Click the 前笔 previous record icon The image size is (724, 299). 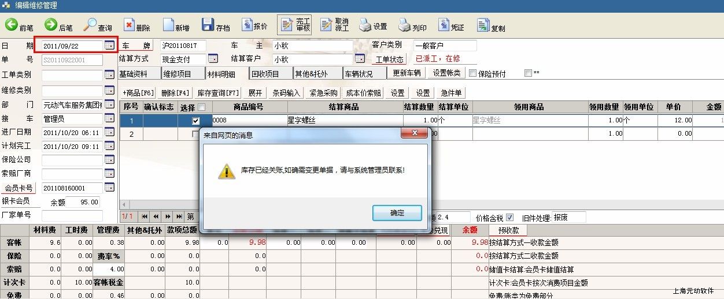click(x=11, y=25)
